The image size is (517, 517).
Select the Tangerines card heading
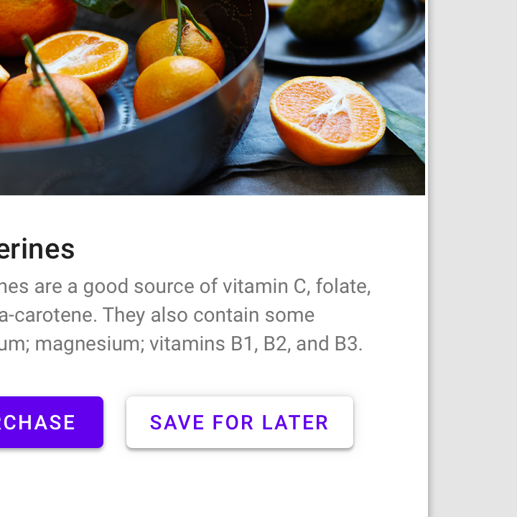(37, 249)
